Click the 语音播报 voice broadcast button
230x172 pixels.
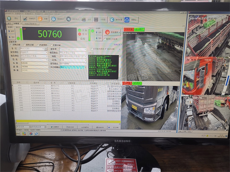pyautogui.click(x=112, y=32)
